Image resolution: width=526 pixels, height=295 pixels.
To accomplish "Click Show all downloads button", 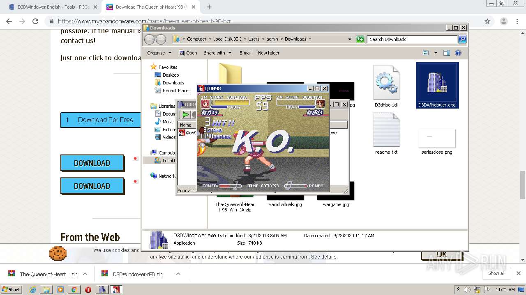I will click(496, 273).
